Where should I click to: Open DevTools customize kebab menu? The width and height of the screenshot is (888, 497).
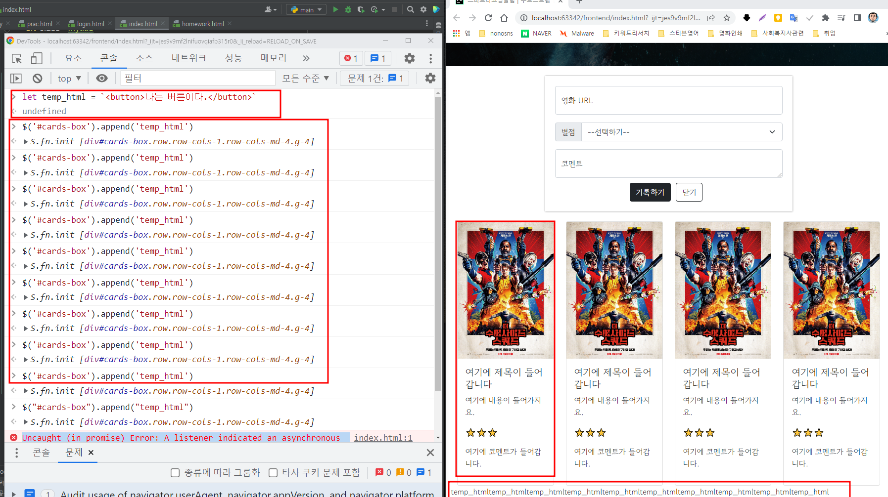click(x=430, y=58)
